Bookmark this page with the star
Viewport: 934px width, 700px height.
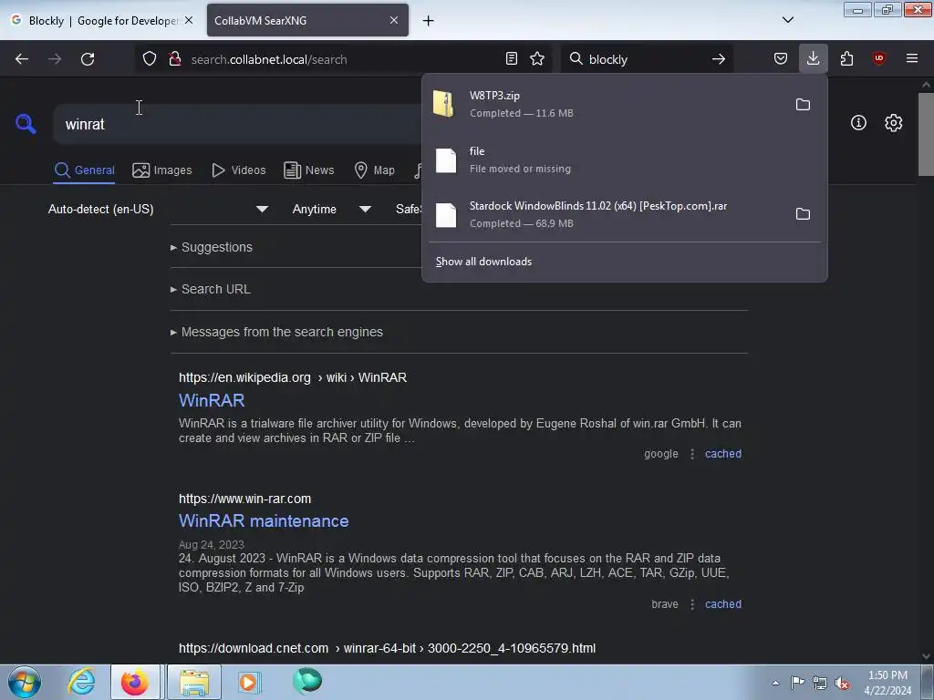(x=537, y=59)
